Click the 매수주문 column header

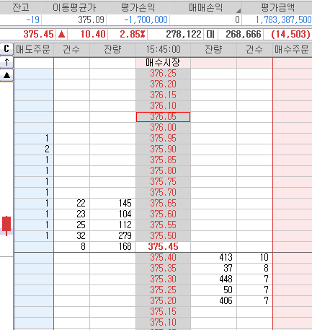[292, 49]
